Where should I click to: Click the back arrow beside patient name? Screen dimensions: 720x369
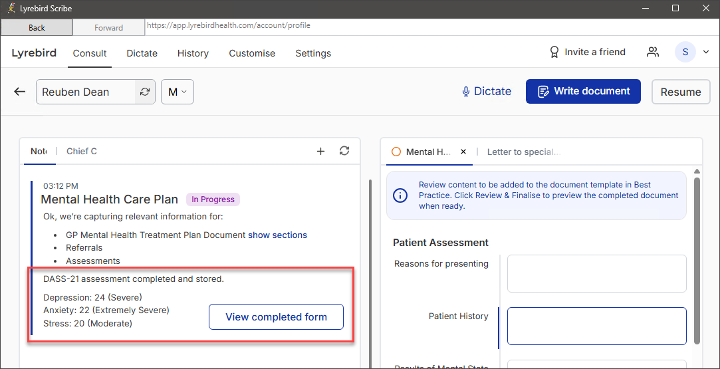click(19, 92)
